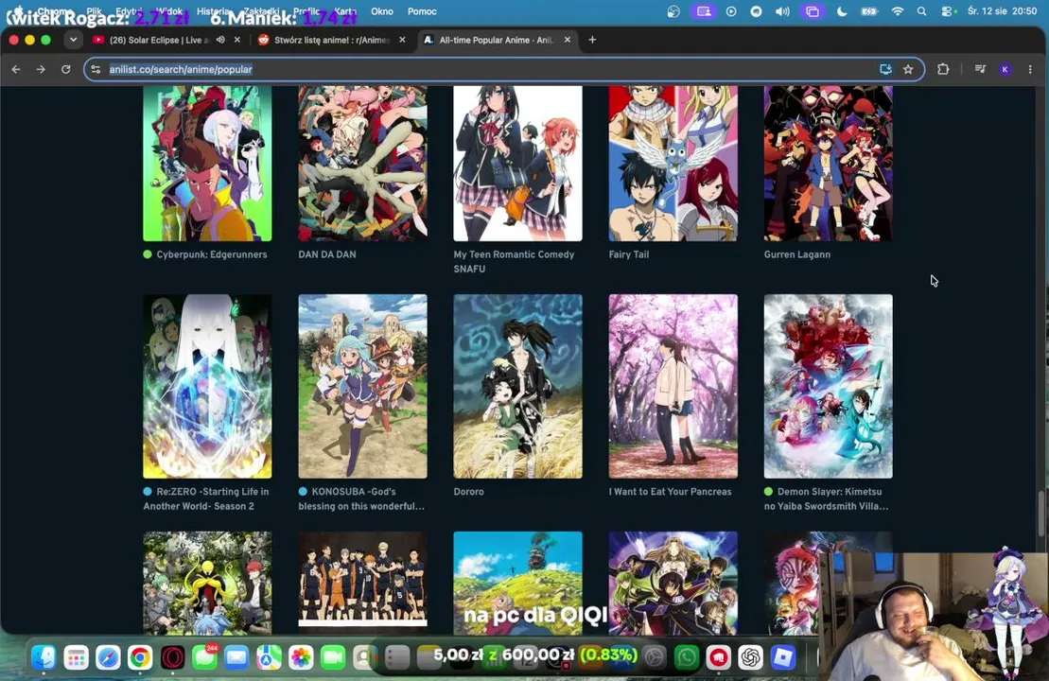
Task: Open WhatsApp from the dock
Action: 687,657
